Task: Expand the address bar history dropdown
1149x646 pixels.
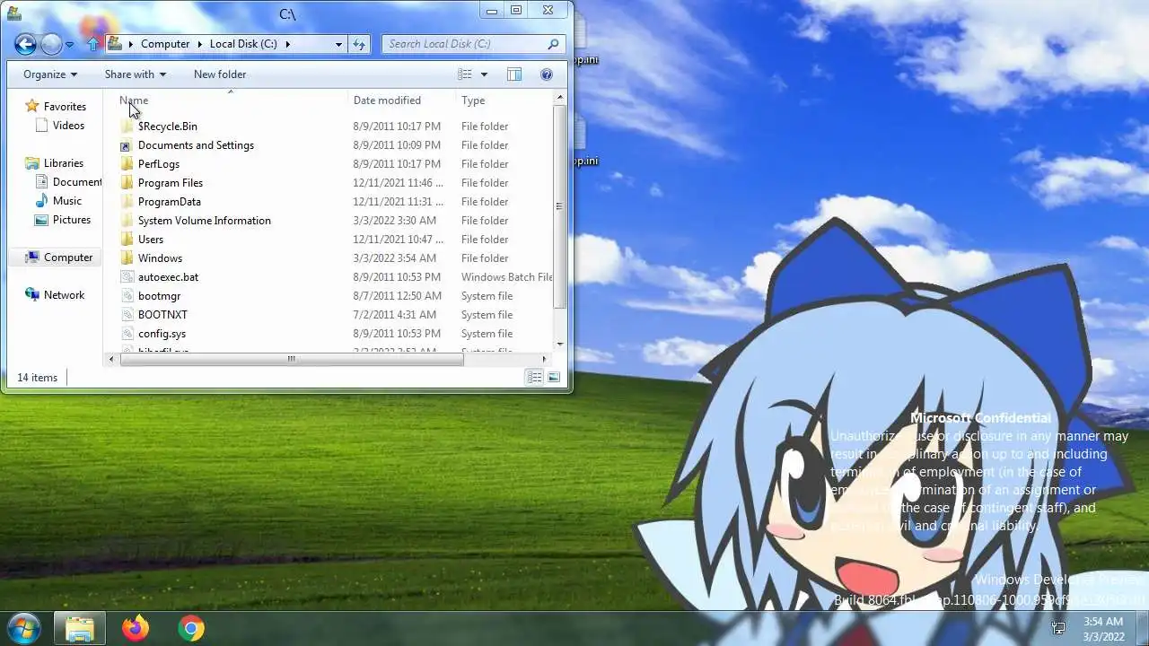Action: (x=338, y=44)
